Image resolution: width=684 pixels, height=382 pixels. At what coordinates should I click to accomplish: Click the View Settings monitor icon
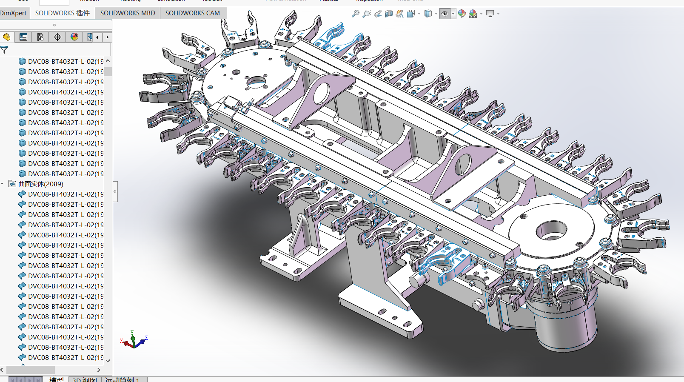(490, 14)
